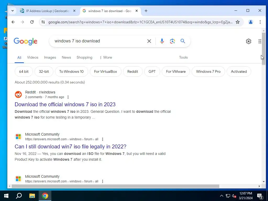This screenshot has height=201, width=268.
Task: Select the For VMware chip
Action: (176, 71)
